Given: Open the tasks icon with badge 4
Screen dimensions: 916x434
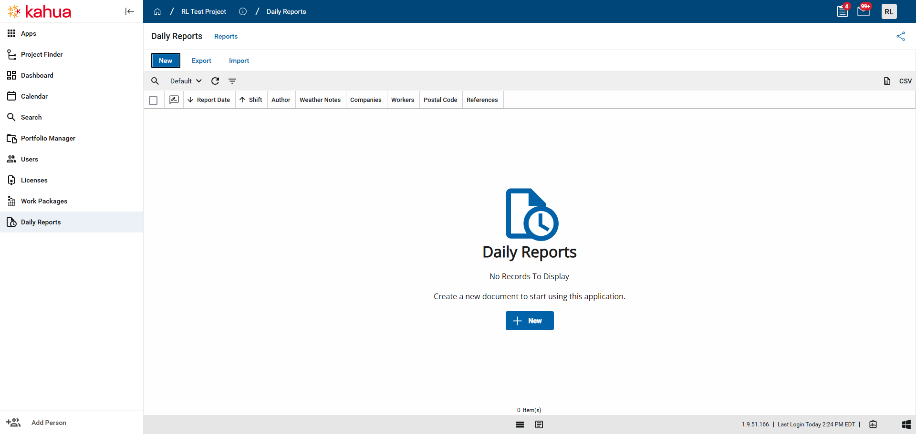Looking at the screenshot, I should pyautogui.click(x=843, y=11).
